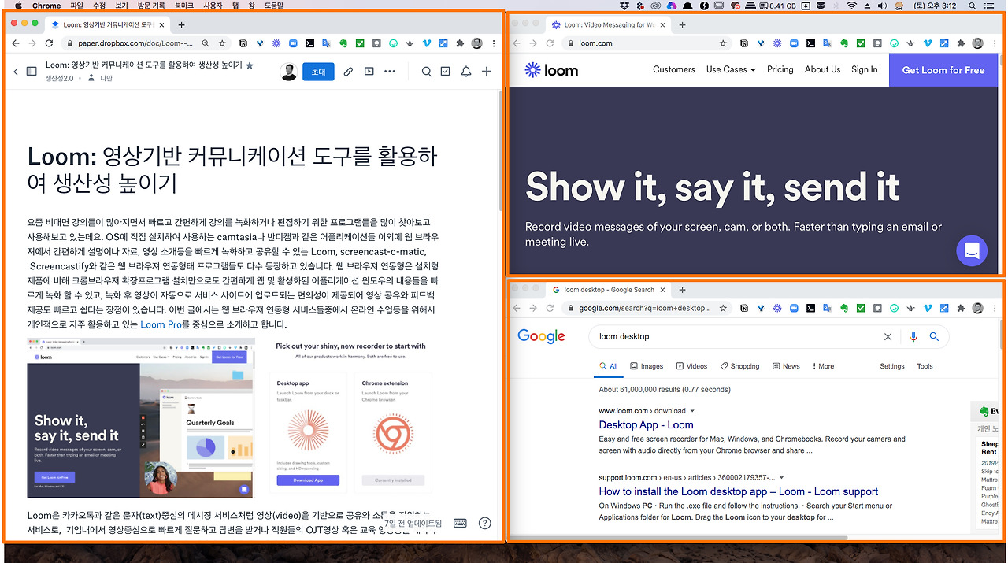
Task: Open the Vimeo extension in the Dropbox window
Action: (x=427, y=43)
